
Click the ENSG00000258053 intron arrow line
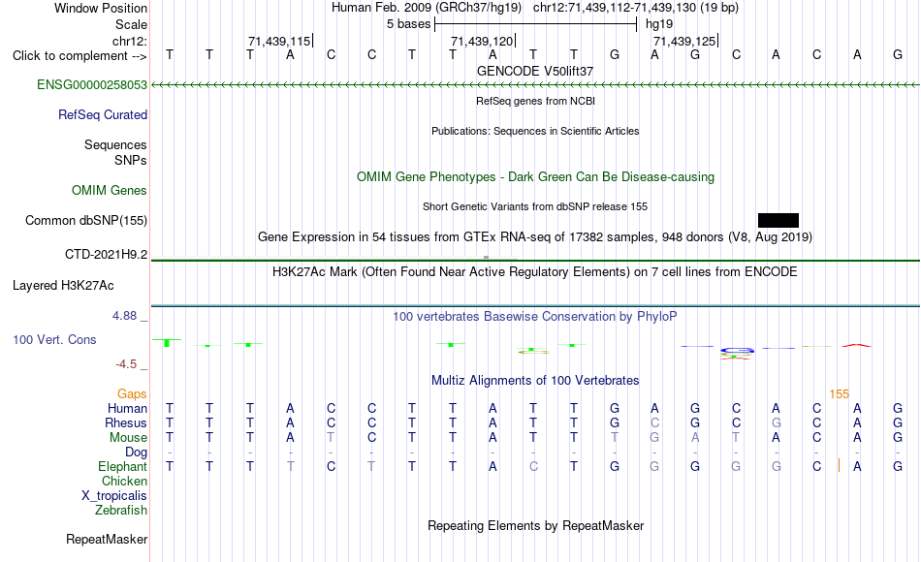click(x=535, y=85)
